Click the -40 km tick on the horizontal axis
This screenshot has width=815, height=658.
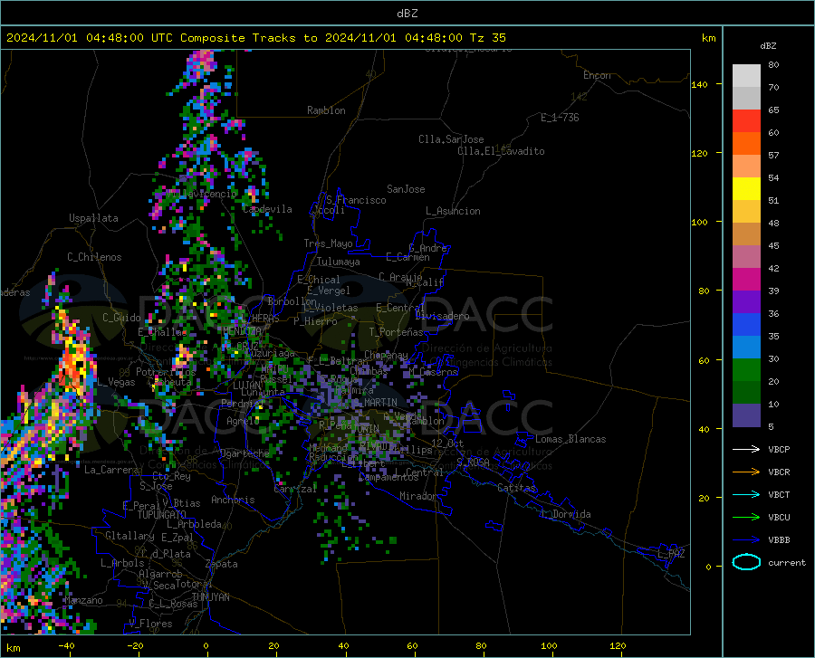point(66,645)
